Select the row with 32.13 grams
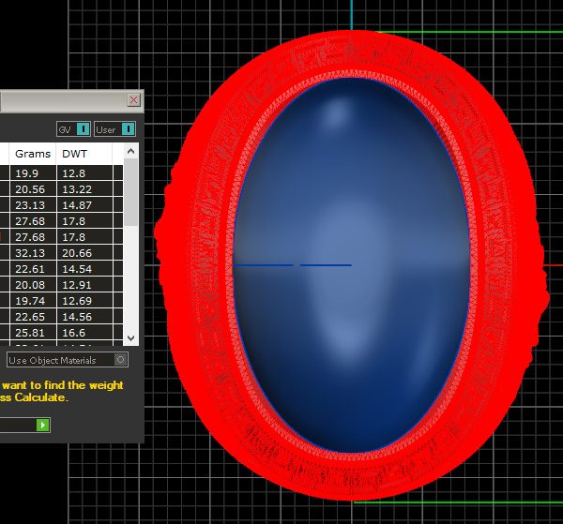The width and height of the screenshot is (563, 524). click(30, 253)
